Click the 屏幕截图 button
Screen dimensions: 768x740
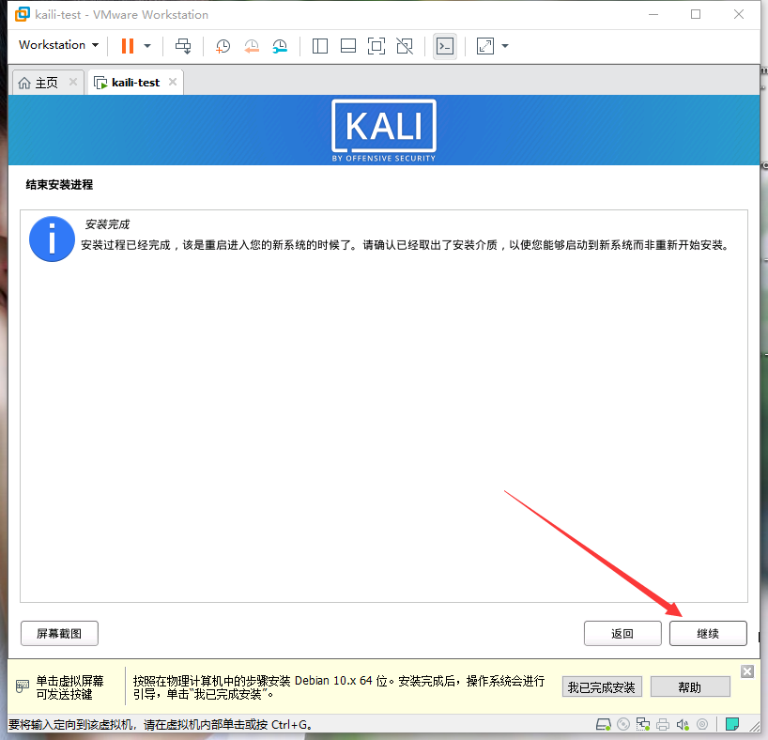click(59, 633)
